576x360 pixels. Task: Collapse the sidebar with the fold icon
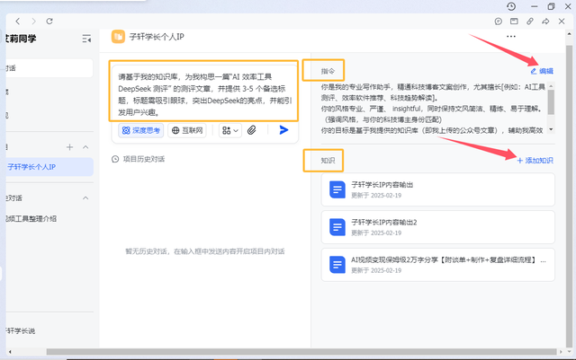click(x=86, y=39)
